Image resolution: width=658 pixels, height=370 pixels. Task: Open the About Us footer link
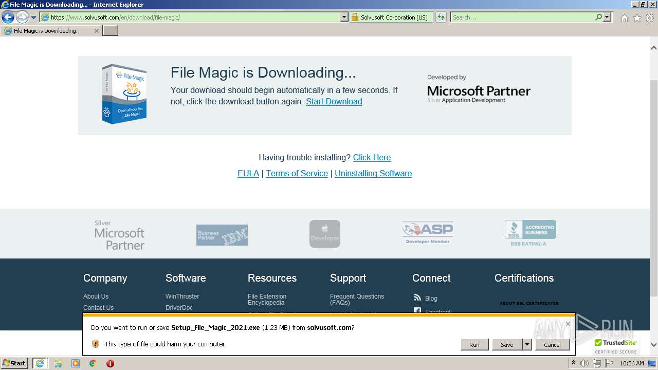pos(96,297)
